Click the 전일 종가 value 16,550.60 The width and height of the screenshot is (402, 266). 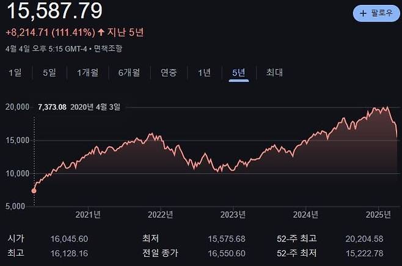(x=227, y=253)
